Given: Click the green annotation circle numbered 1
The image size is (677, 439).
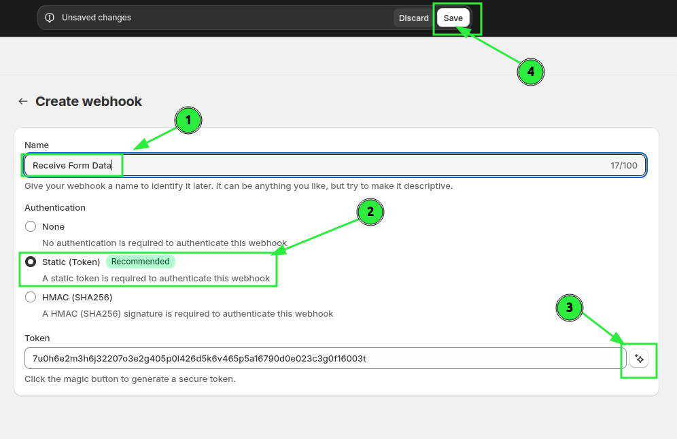Looking at the screenshot, I should [x=188, y=121].
